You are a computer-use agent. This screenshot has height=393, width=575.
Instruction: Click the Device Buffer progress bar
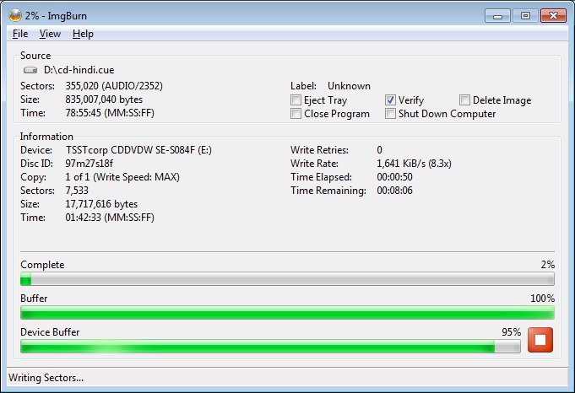pos(270,347)
